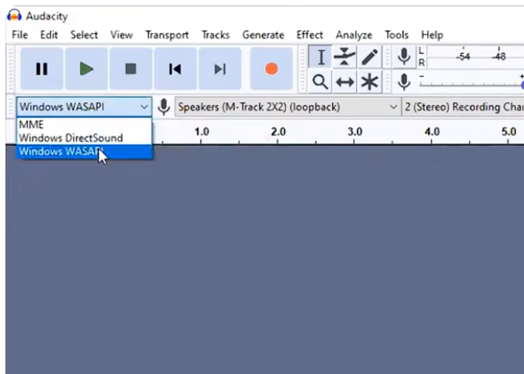Open the File menu
524x374 pixels.
pos(20,35)
